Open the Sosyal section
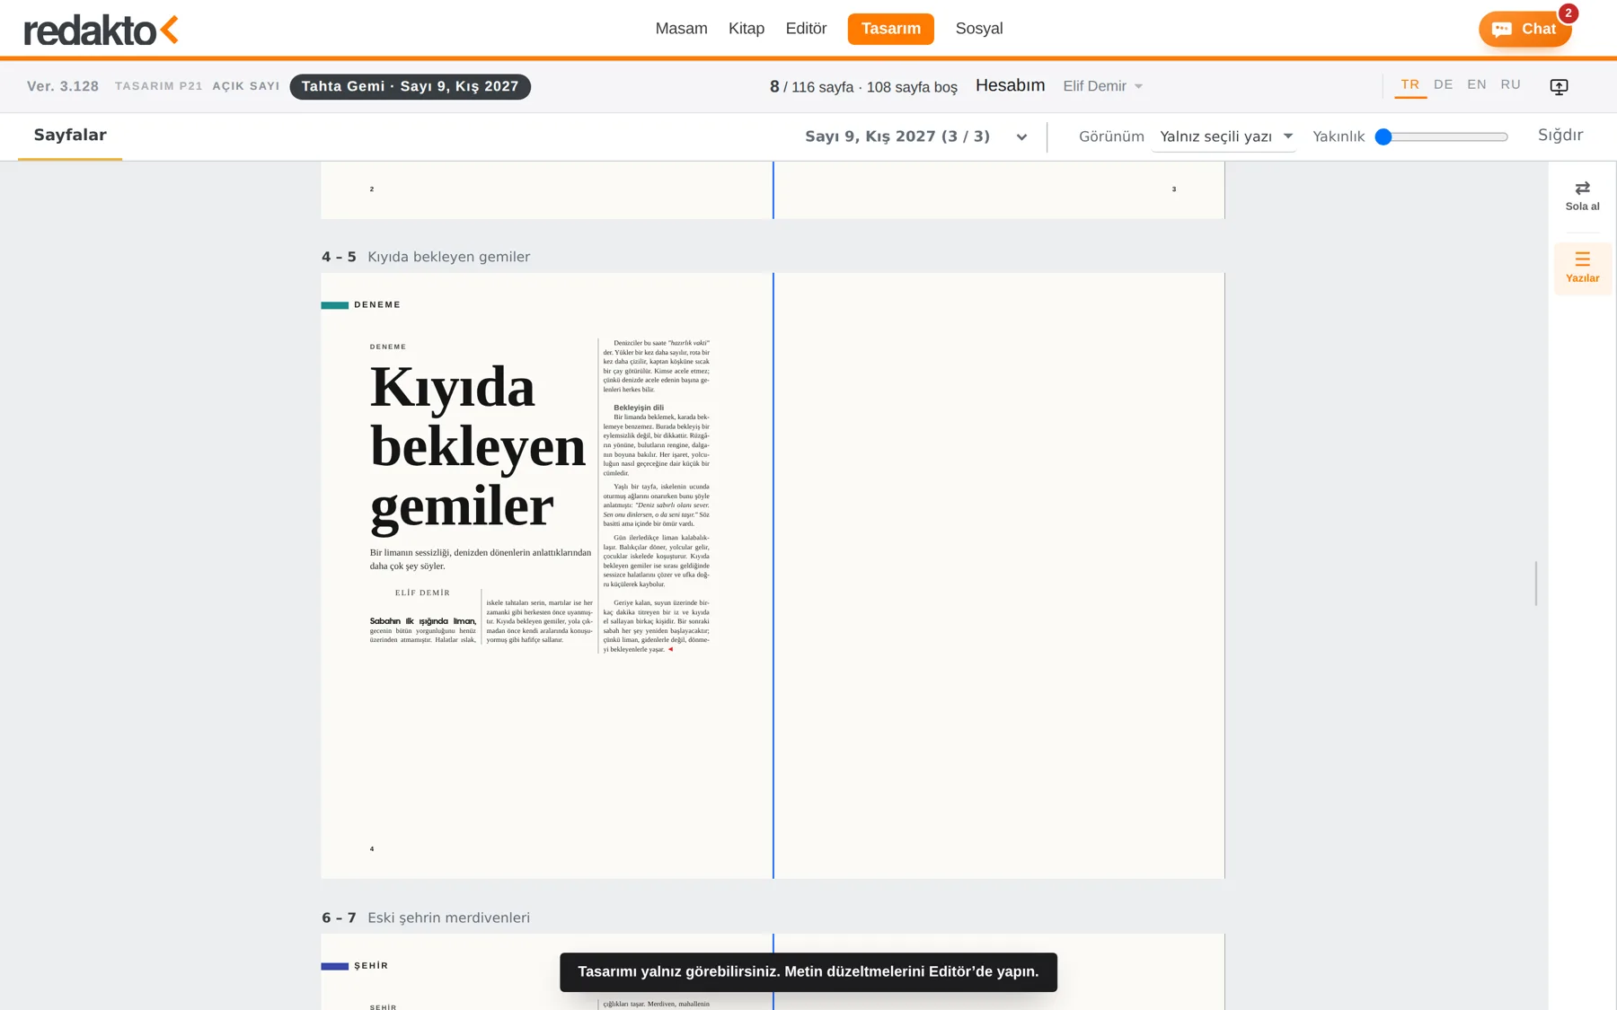Viewport: 1617px width, 1010px height. [979, 29]
